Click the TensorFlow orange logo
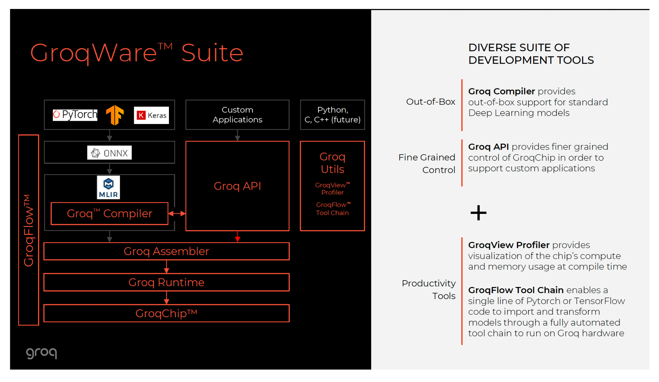 coord(115,115)
